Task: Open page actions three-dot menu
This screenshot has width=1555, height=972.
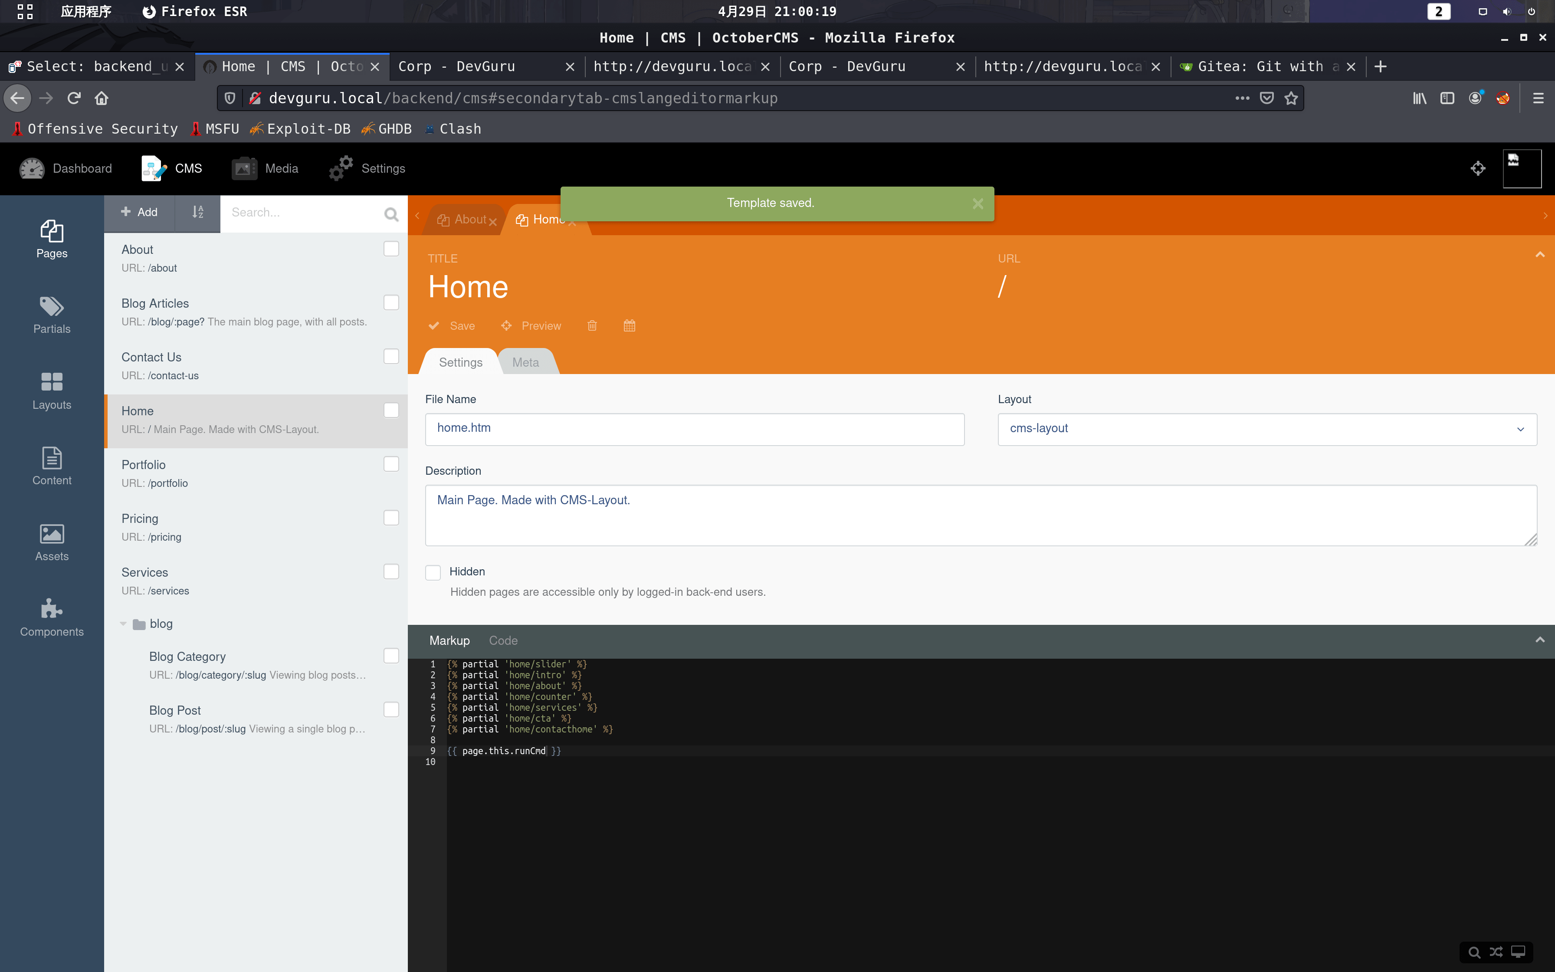Action: pos(1242,99)
